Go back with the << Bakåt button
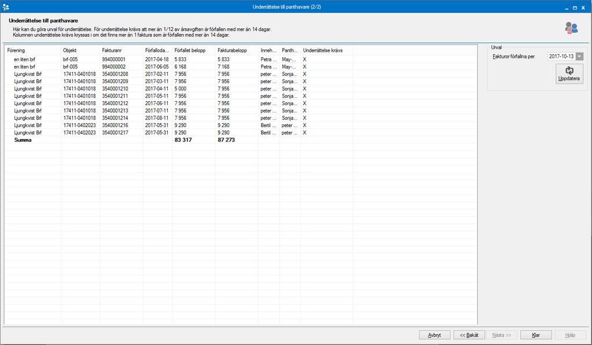 point(469,335)
